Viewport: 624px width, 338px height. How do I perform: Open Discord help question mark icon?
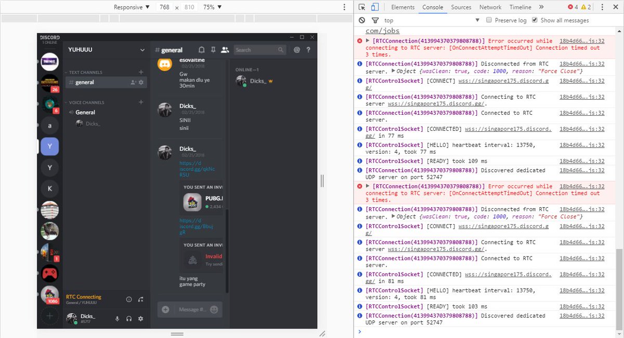(308, 49)
